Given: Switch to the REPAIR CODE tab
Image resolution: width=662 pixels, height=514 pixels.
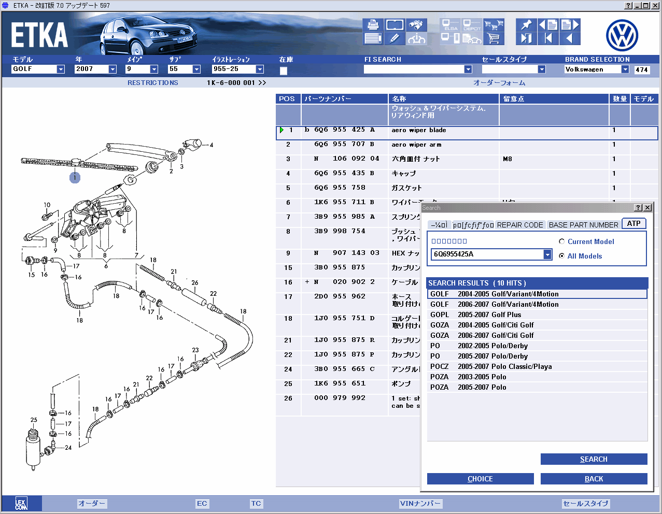Looking at the screenshot, I should point(520,225).
